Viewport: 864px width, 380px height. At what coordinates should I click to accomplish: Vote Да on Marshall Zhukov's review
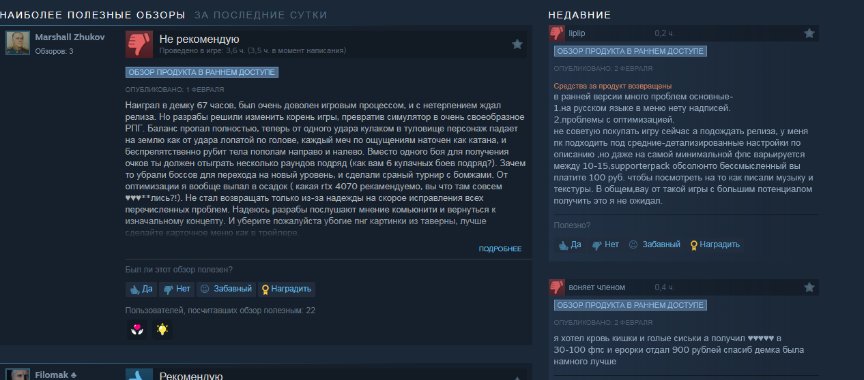pyautogui.click(x=141, y=289)
